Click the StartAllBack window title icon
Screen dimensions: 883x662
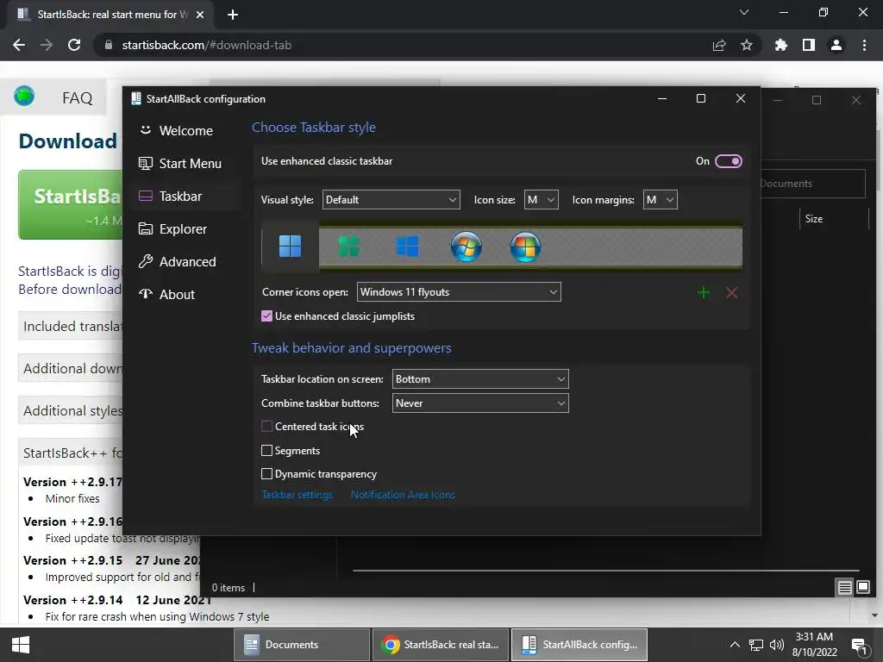(x=135, y=98)
